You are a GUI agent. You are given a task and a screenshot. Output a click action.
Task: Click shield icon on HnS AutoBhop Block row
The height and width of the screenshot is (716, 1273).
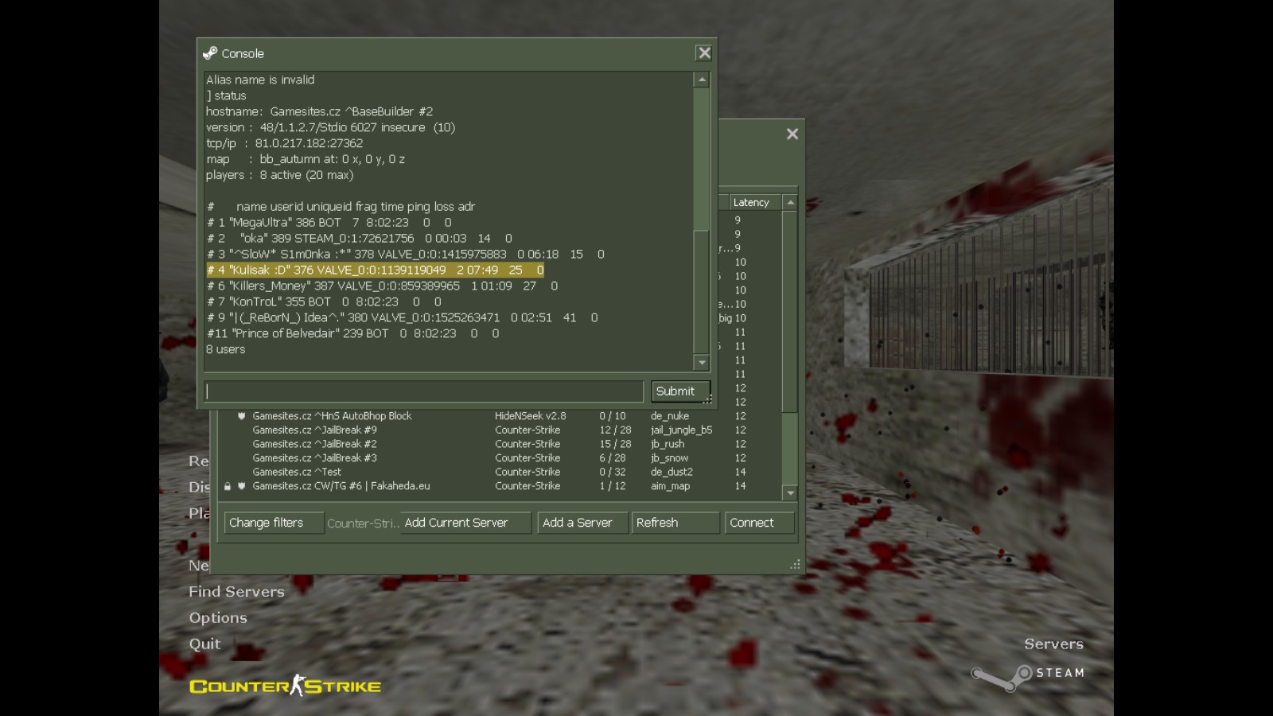pyautogui.click(x=242, y=416)
